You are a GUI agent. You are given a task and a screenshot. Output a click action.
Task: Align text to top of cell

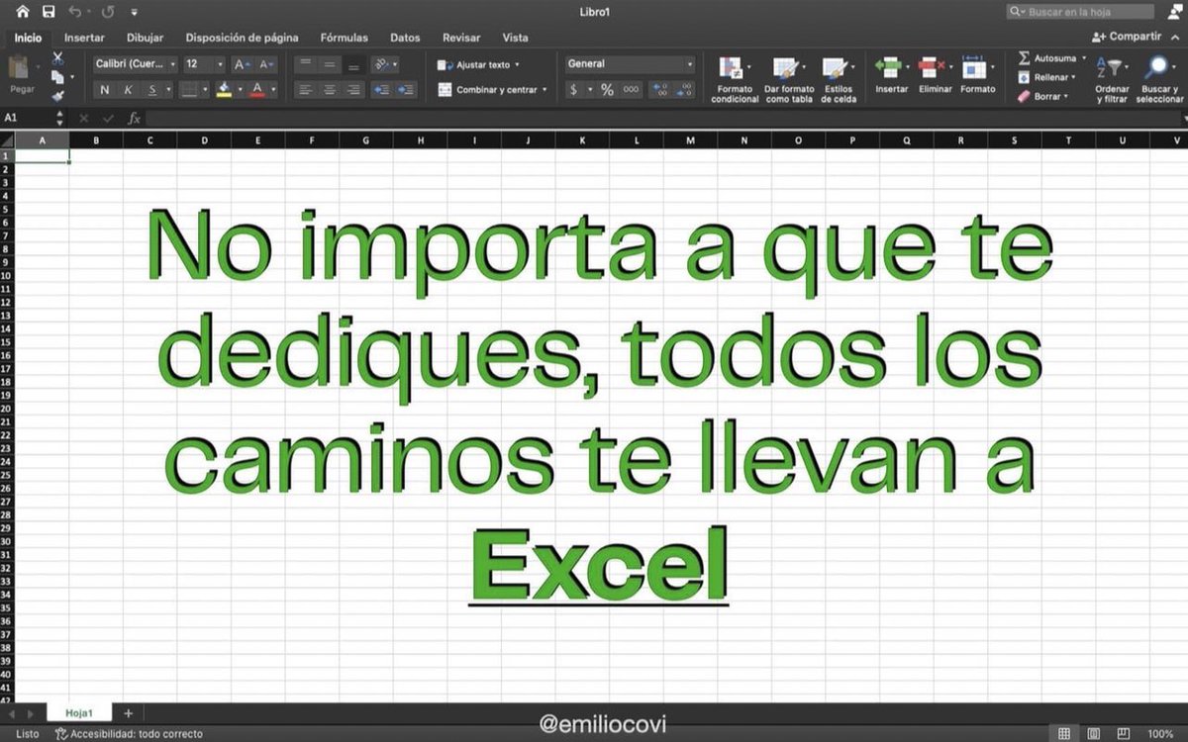pos(305,63)
